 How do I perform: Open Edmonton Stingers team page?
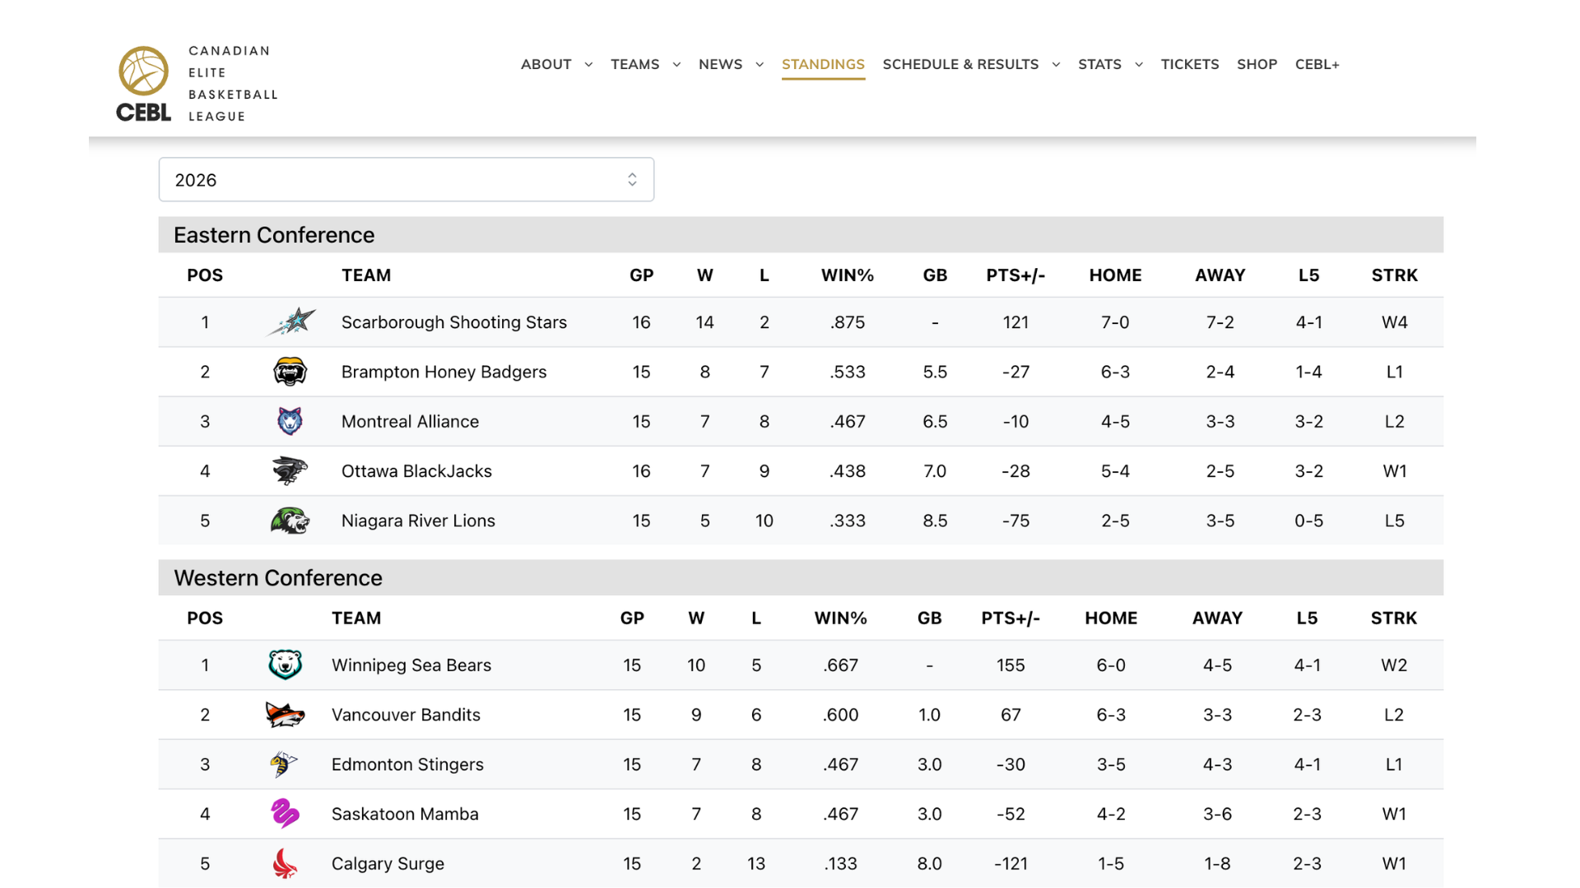click(x=407, y=764)
